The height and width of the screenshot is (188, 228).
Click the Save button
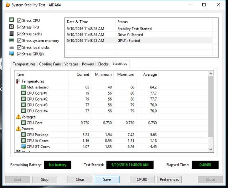tap(107, 179)
